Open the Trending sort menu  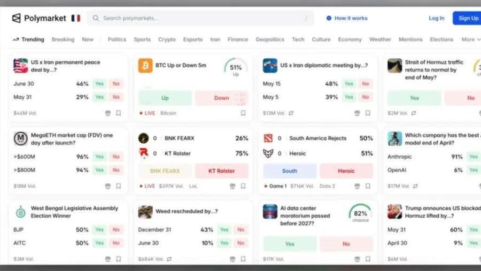click(x=28, y=40)
